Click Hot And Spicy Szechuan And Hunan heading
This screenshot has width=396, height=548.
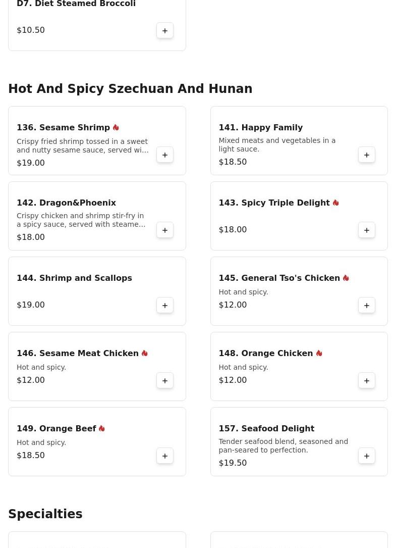[x=130, y=88]
